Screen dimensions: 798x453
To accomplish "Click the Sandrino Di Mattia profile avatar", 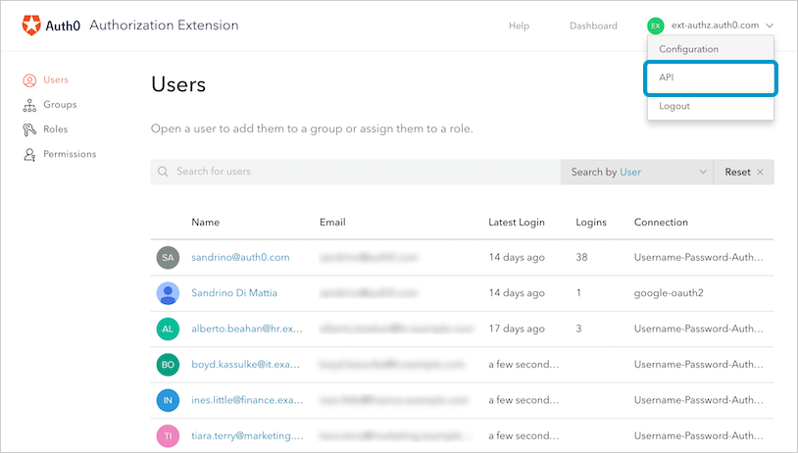I will point(168,293).
